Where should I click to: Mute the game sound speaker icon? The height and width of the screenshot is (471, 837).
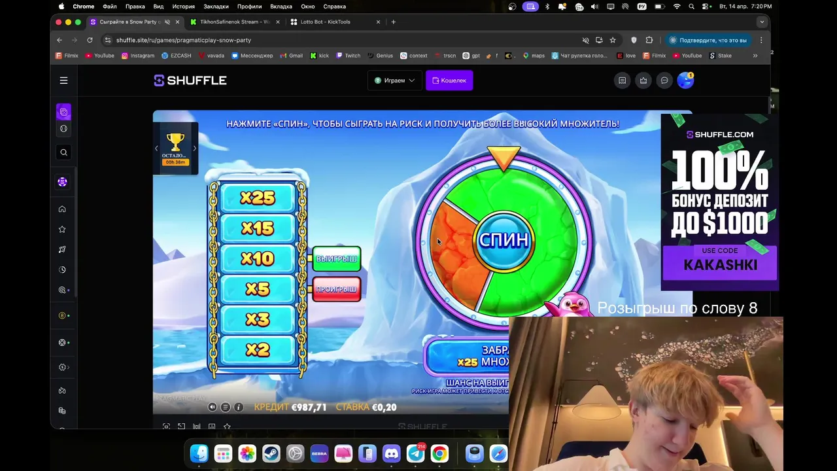[x=212, y=407]
